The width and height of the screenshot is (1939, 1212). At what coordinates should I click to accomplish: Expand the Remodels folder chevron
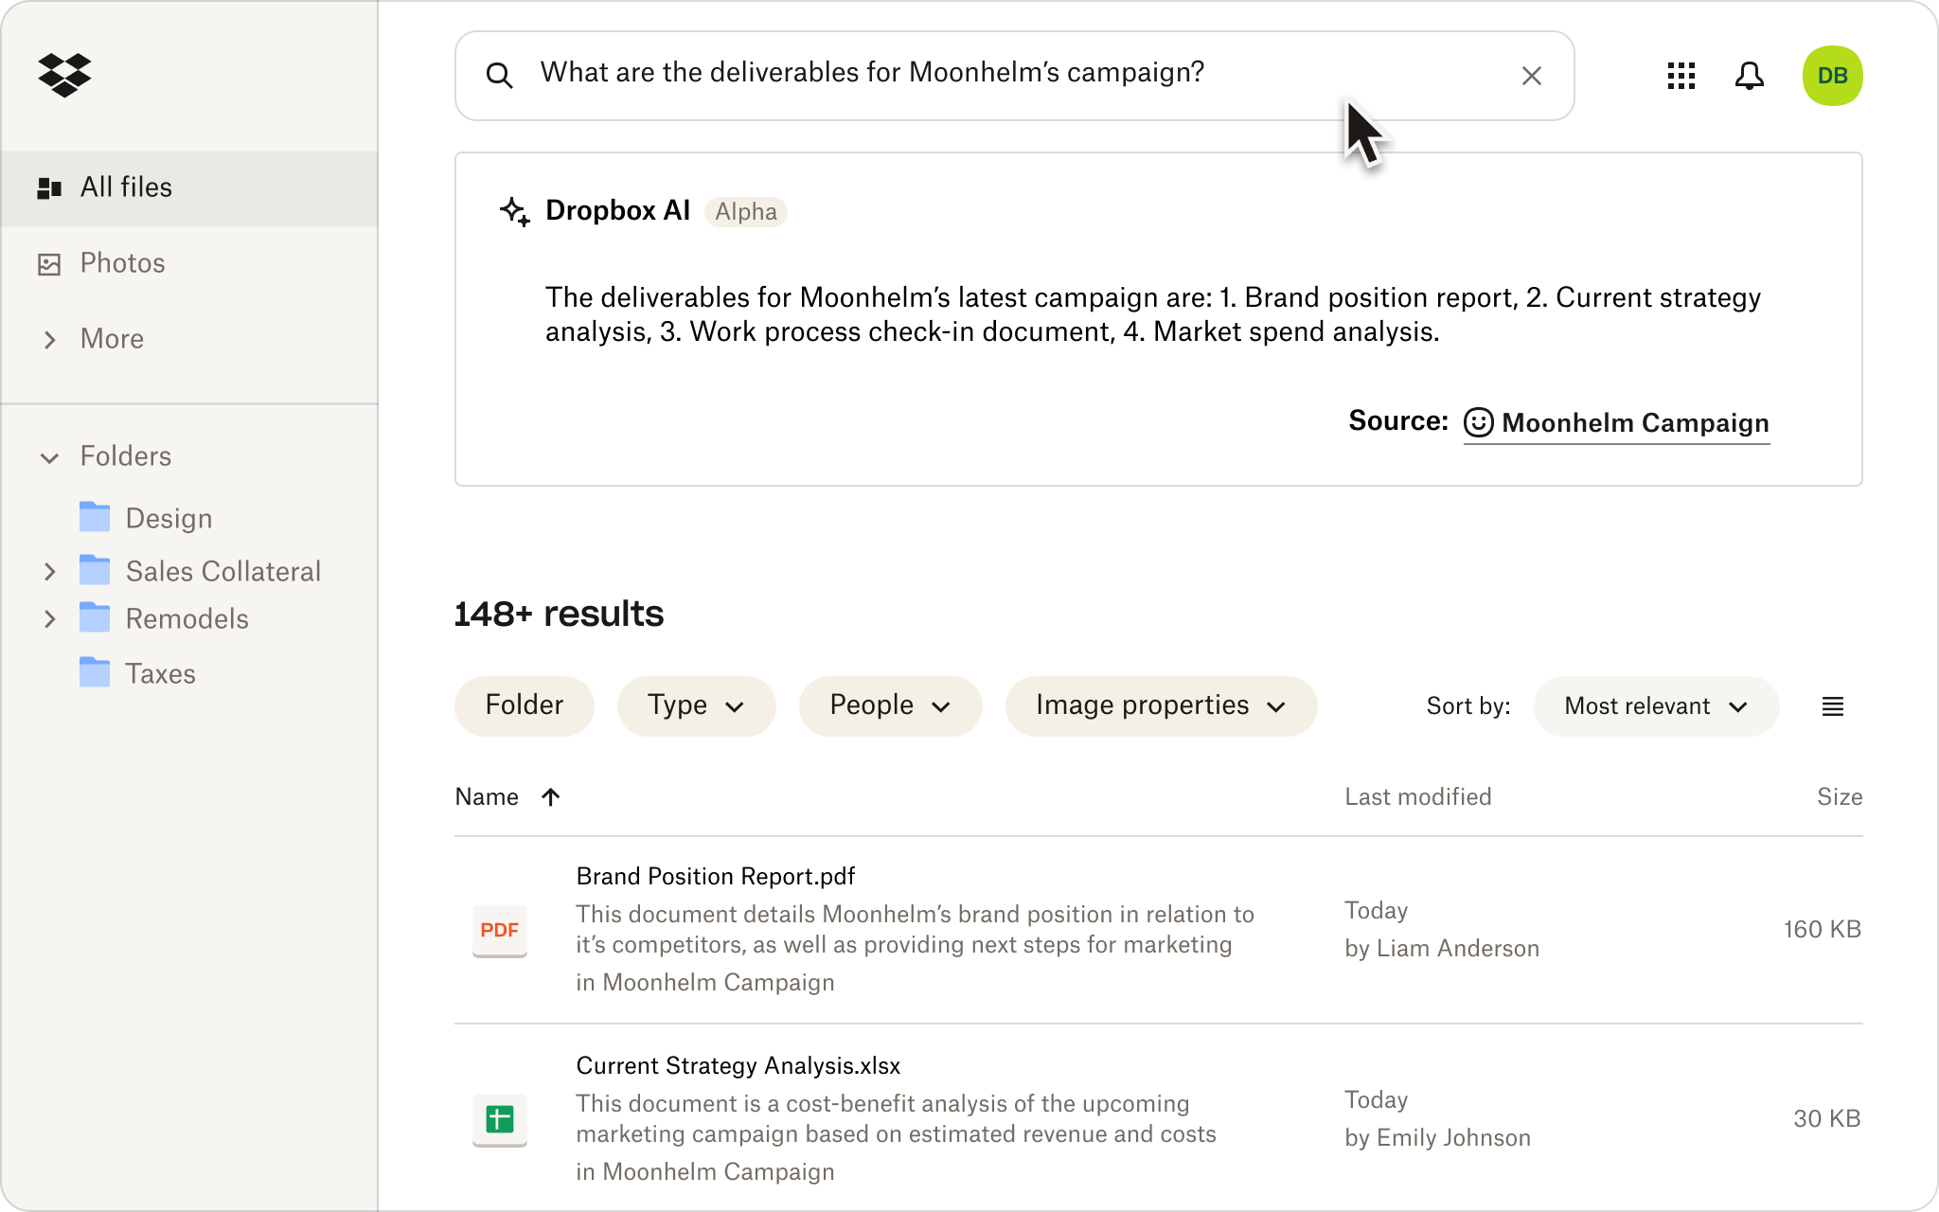[50, 619]
